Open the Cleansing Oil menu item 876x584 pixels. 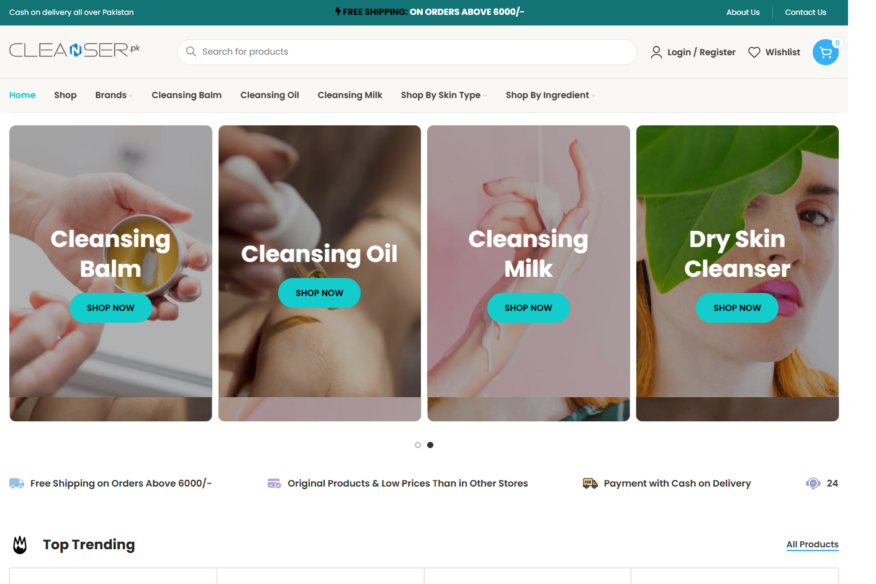269,95
